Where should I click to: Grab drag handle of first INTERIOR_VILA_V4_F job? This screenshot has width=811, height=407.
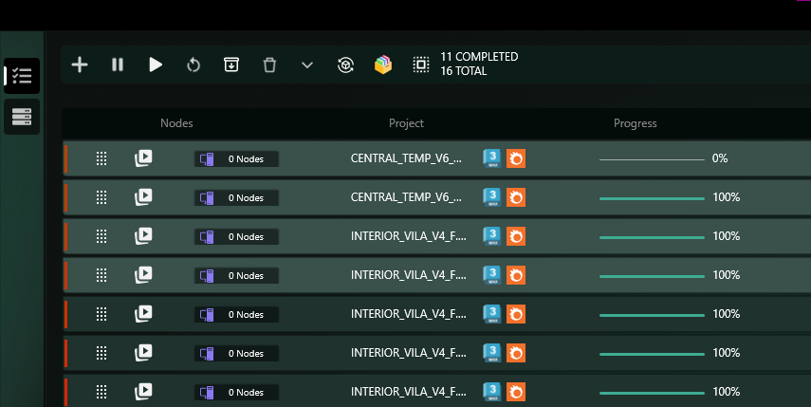coord(101,236)
